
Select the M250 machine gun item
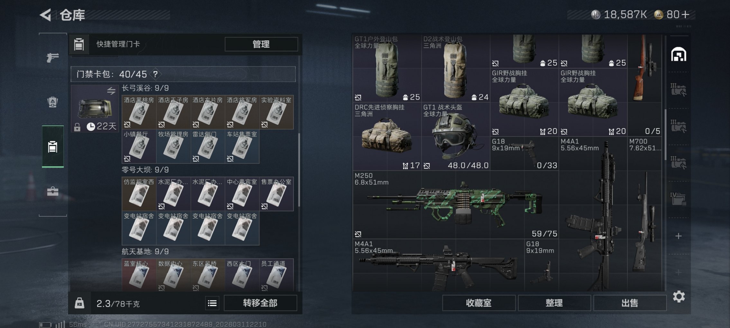click(456, 205)
